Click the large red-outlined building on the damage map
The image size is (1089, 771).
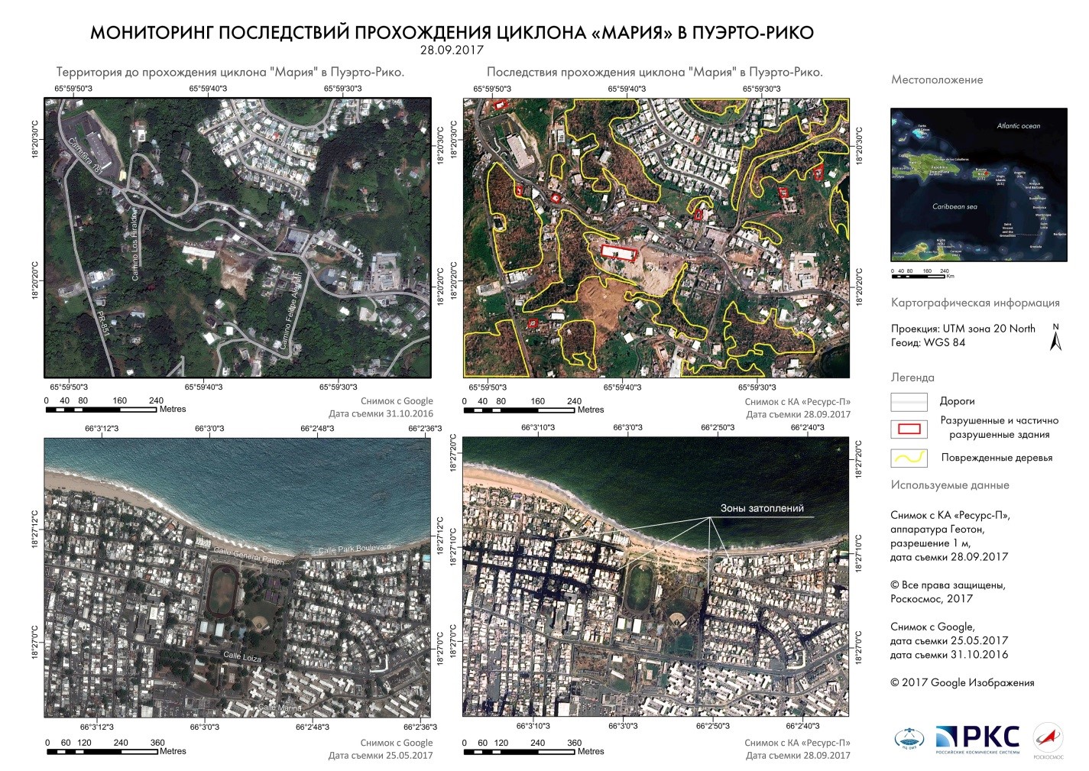[x=619, y=254]
